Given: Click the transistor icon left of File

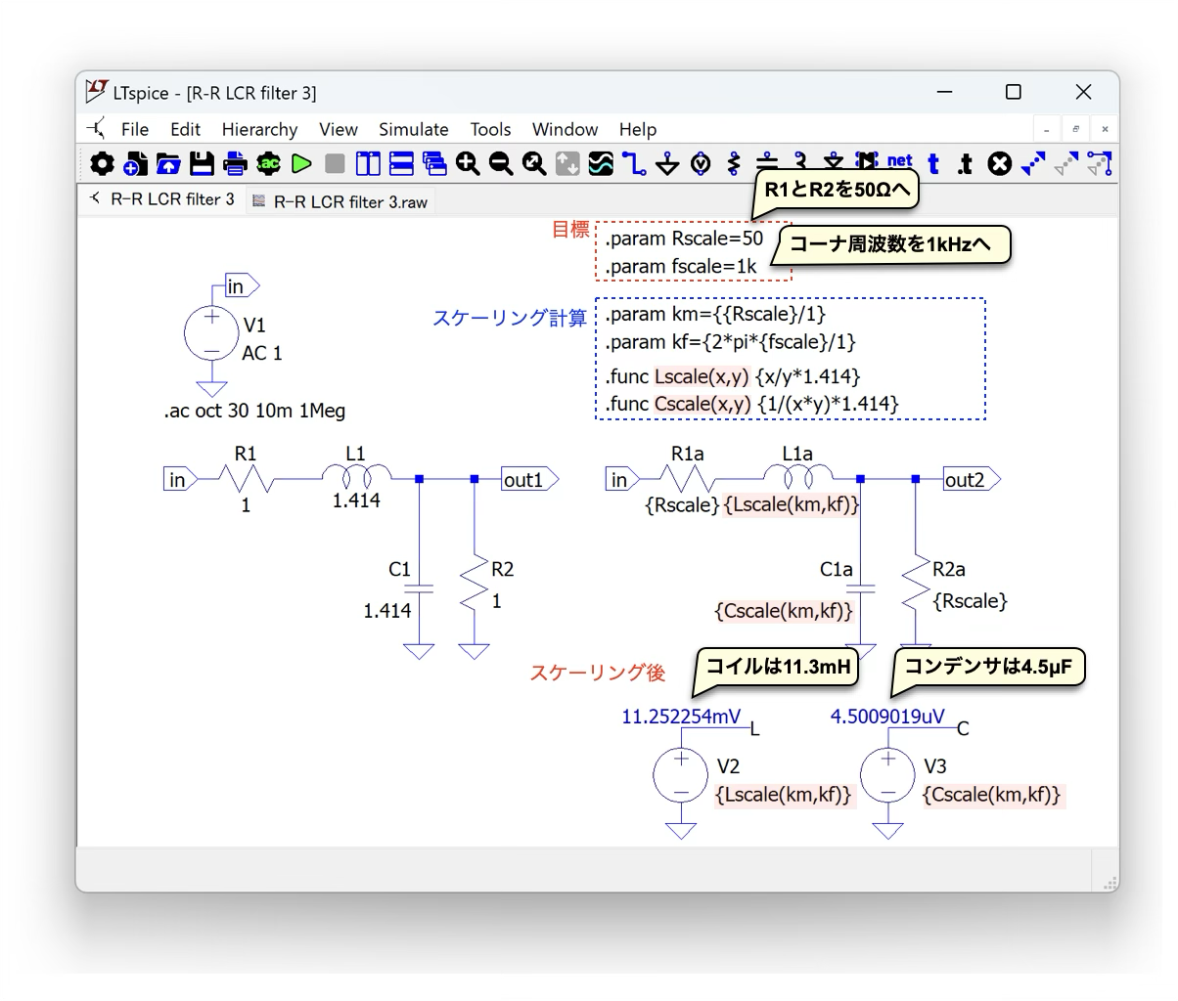Looking at the screenshot, I should (x=96, y=128).
